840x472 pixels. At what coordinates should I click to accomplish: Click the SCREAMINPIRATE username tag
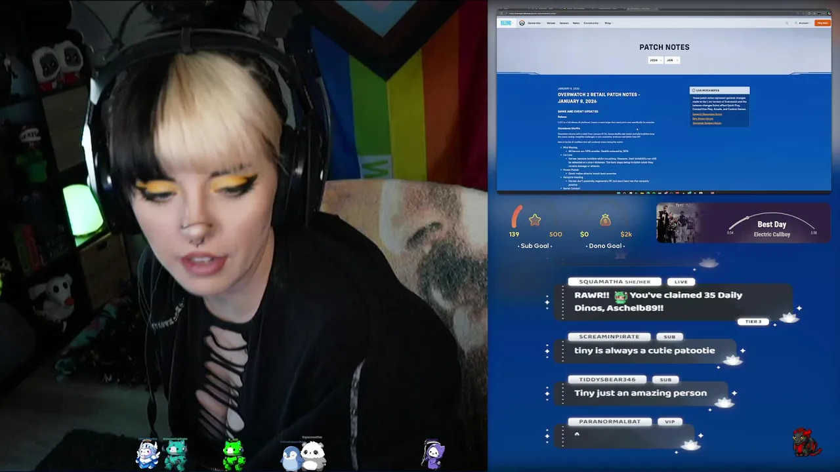tap(609, 336)
